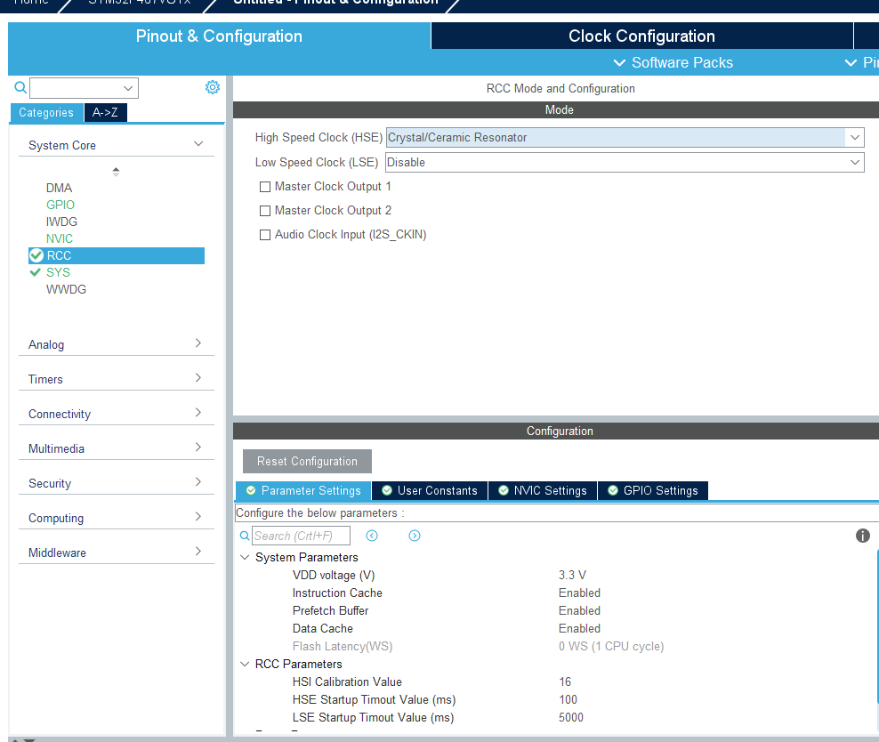Screen dimensions: 879x742
Task: Select WWDG in System Core list
Action: pyautogui.click(x=66, y=290)
